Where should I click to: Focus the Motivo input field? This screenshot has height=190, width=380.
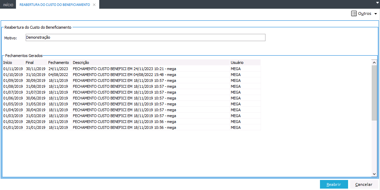click(145, 37)
